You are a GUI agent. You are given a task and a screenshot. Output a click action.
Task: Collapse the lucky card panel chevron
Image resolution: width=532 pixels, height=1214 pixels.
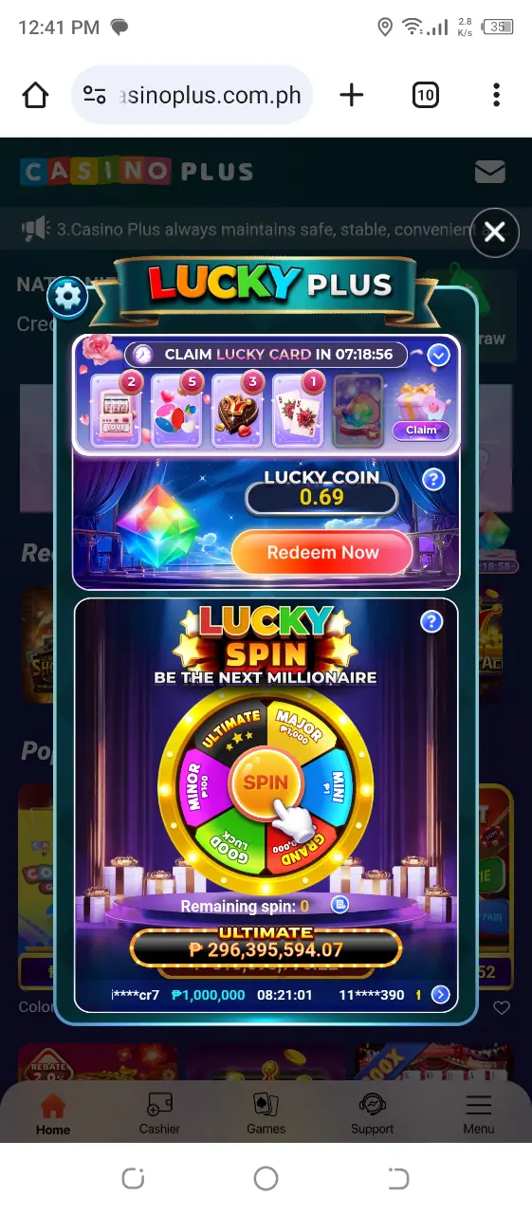click(438, 355)
